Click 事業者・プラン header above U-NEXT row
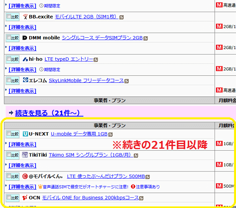236x208 pixels. (x=109, y=126)
